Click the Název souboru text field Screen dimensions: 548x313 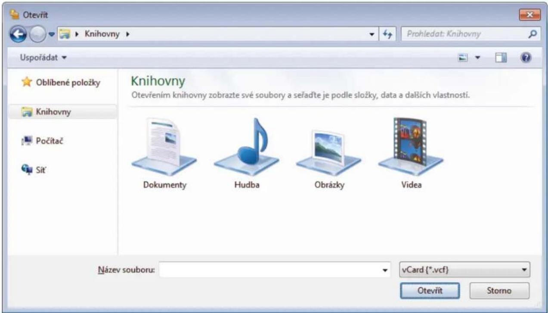tap(270, 270)
